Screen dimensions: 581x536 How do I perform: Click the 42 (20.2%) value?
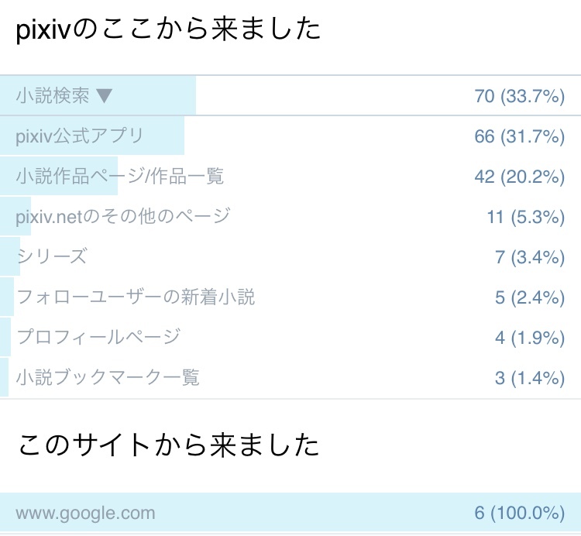pyautogui.click(x=520, y=177)
